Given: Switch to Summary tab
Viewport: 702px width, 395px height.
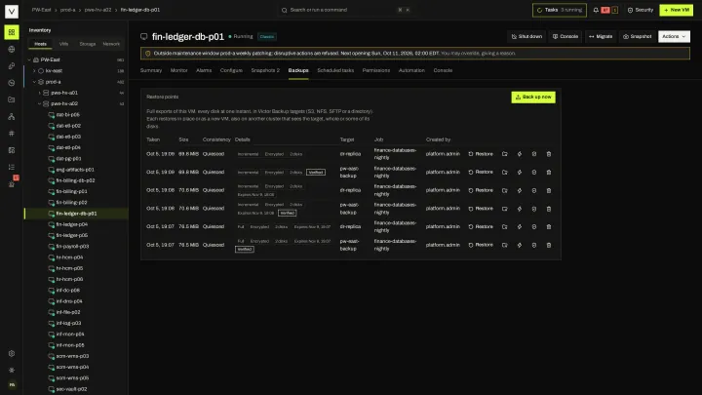Looking at the screenshot, I should [151, 70].
